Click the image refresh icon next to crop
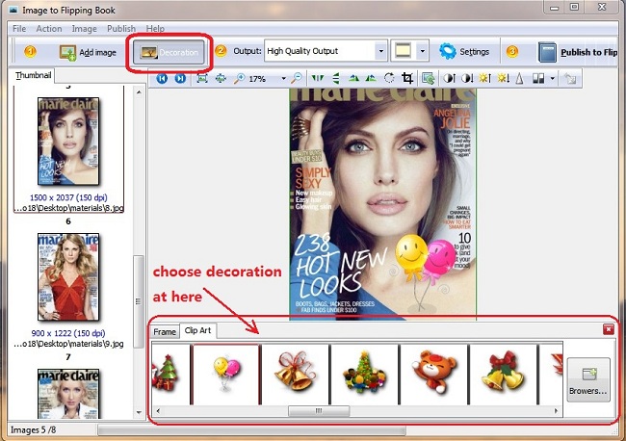 coord(429,78)
